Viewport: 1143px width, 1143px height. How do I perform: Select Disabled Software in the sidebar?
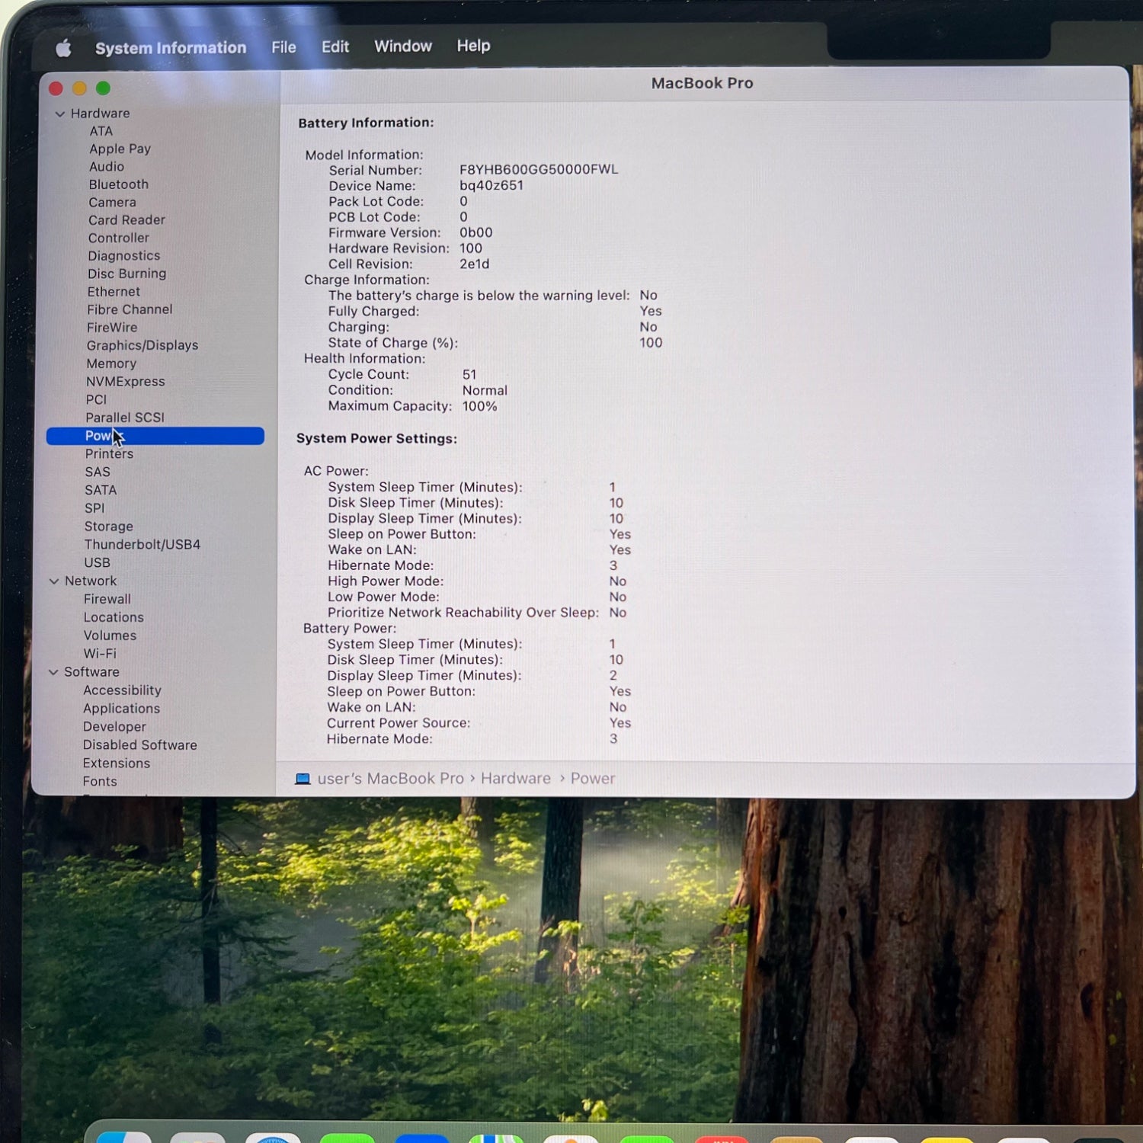[x=140, y=745]
